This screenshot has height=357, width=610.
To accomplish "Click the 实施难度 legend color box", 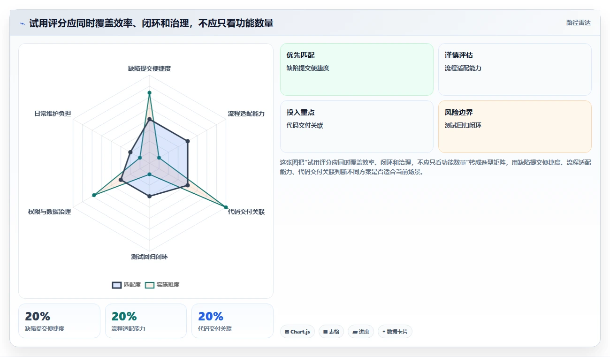I will point(150,285).
